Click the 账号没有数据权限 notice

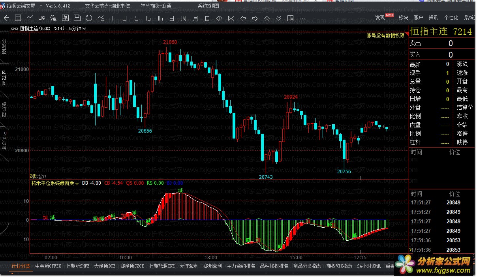point(385,36)
